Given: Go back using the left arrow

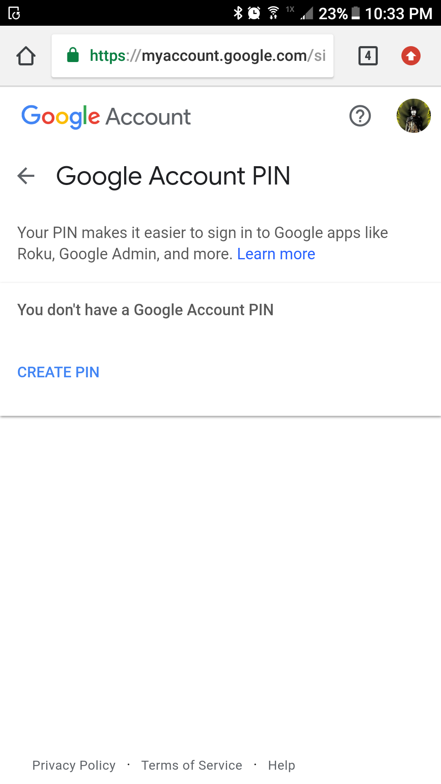Looking at the screenshot, I should pos(26,176).
